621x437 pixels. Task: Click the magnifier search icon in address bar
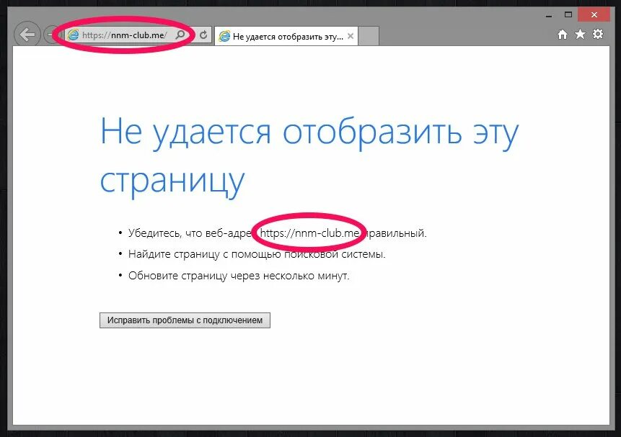pos(180,35)
